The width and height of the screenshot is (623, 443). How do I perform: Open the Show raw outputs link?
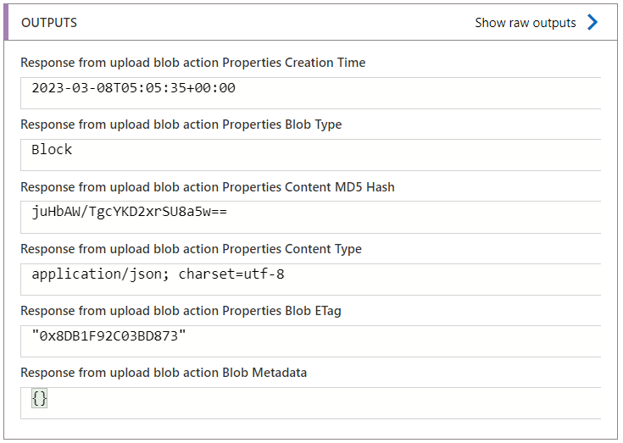click(x=525, y=23)
